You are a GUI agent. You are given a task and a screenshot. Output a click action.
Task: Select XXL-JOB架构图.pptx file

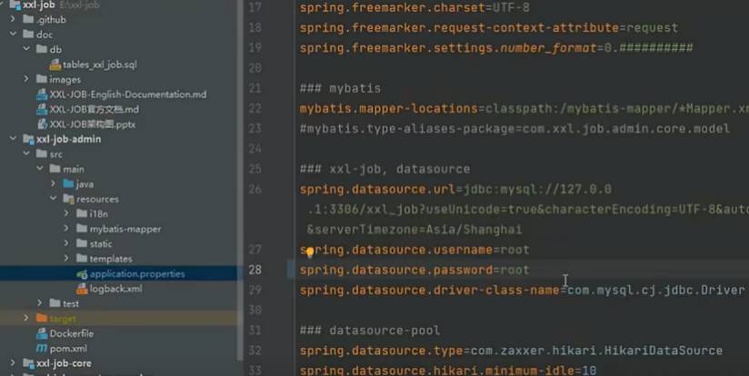click(x=93, y=124)
